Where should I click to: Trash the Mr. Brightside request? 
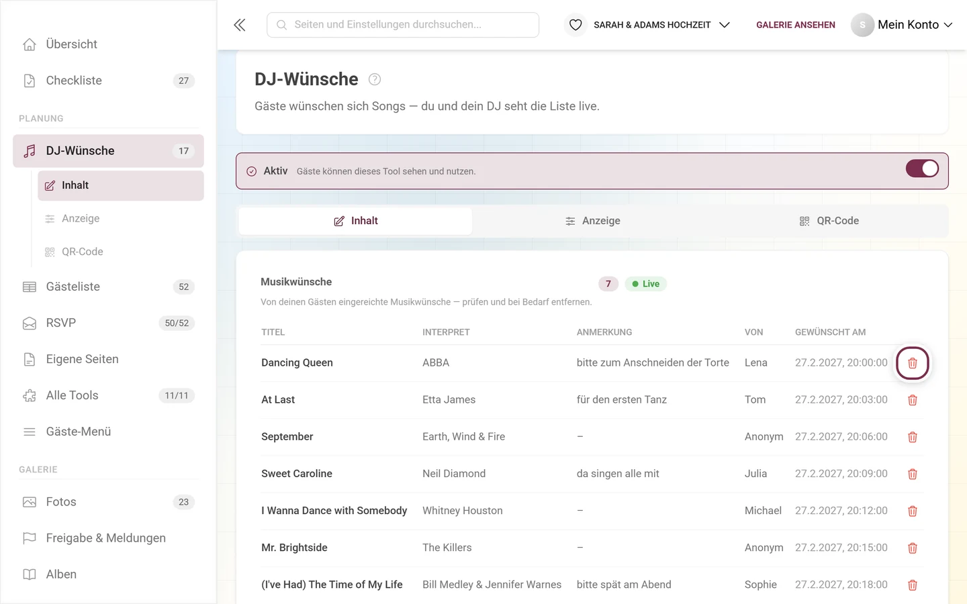(912, 548)
